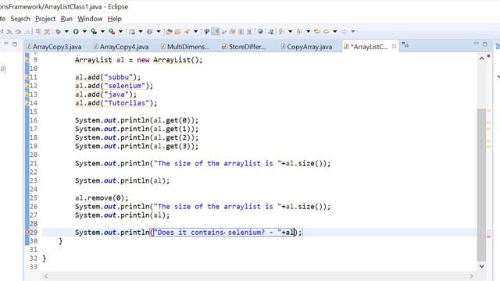Open the Project menu
The width and height of the screenshot is (500, 281).
click(45, 19)
